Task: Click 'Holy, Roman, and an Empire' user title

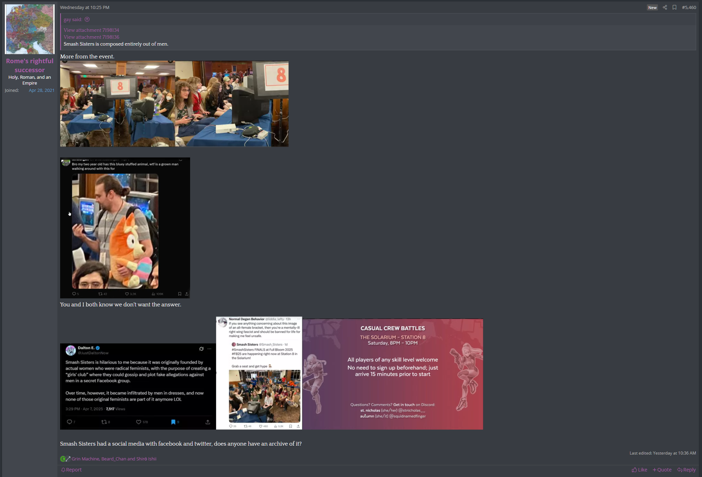Action: point(30,80)
